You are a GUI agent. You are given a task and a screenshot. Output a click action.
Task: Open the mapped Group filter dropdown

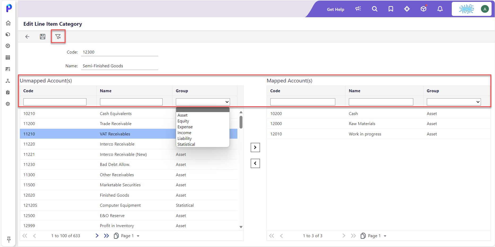click(454, 102)
